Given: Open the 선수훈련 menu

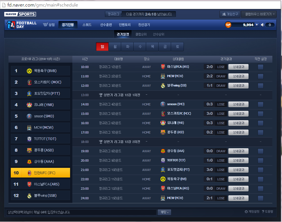Looking at the screenshot, I should point(106,25).
